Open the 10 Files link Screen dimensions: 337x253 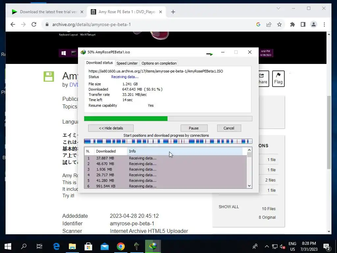(x=269, y=209)
